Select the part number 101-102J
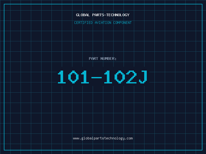The image size is (206, 154). 102,77
